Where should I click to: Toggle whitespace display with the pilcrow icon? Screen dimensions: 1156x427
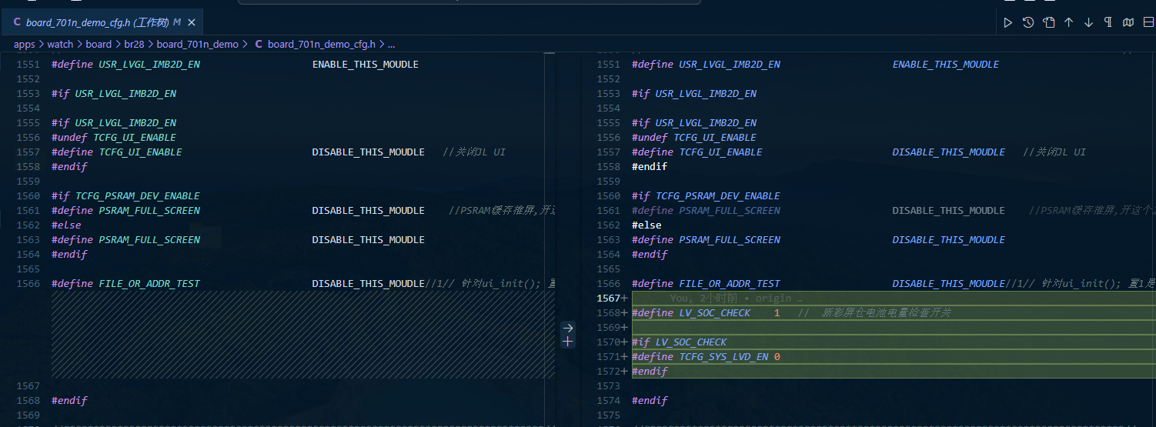tap(1108, 22)
